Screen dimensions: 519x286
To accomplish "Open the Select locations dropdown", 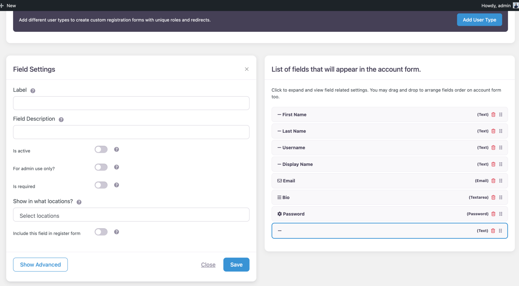I will [131, 215].
